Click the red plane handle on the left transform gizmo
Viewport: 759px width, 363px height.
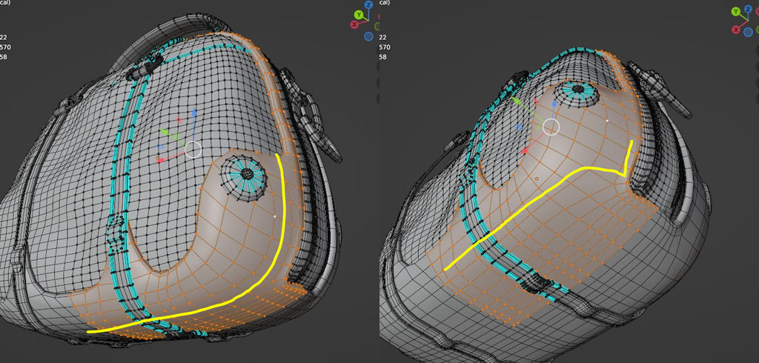tap(179, 119)
